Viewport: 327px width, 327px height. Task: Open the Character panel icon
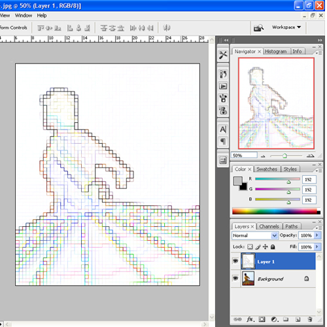pyautogui.click(x=223, y=129)
